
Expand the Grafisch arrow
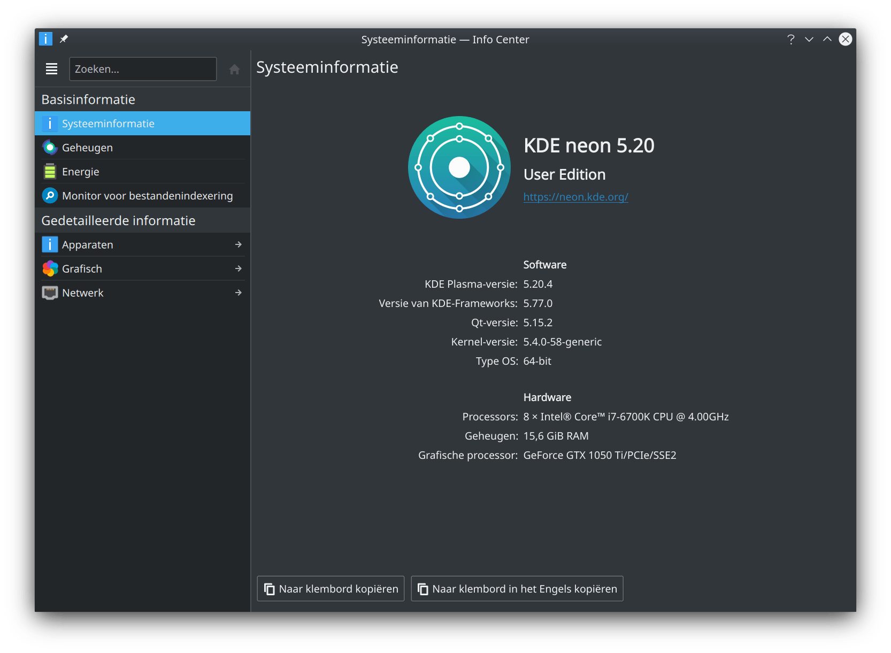tap(239, 268)
